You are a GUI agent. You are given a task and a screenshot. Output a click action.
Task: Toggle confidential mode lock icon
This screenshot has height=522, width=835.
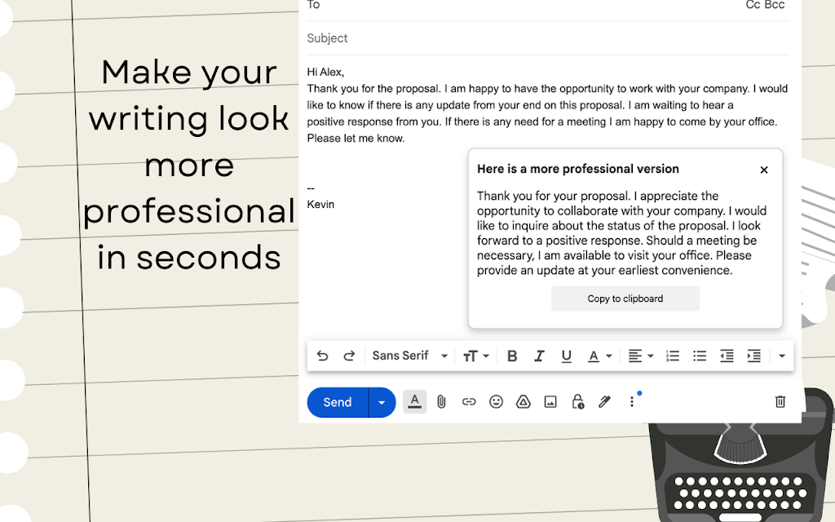[x=578, y=401]
